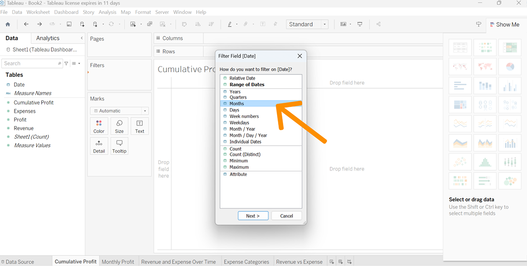Click the Save icon in the toolbar
The height and width of the screenshot is (266, 527).
pos(69,25)
